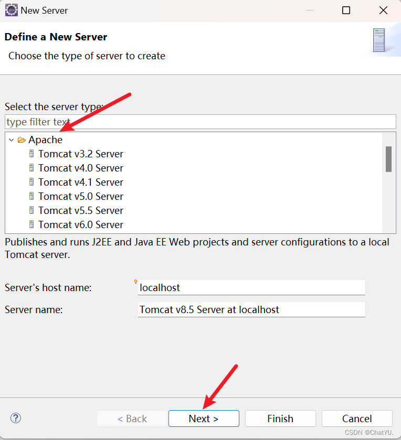Focus the type filter text field
The width and height of the screenshot is (401, 440).
click(200, 122)
